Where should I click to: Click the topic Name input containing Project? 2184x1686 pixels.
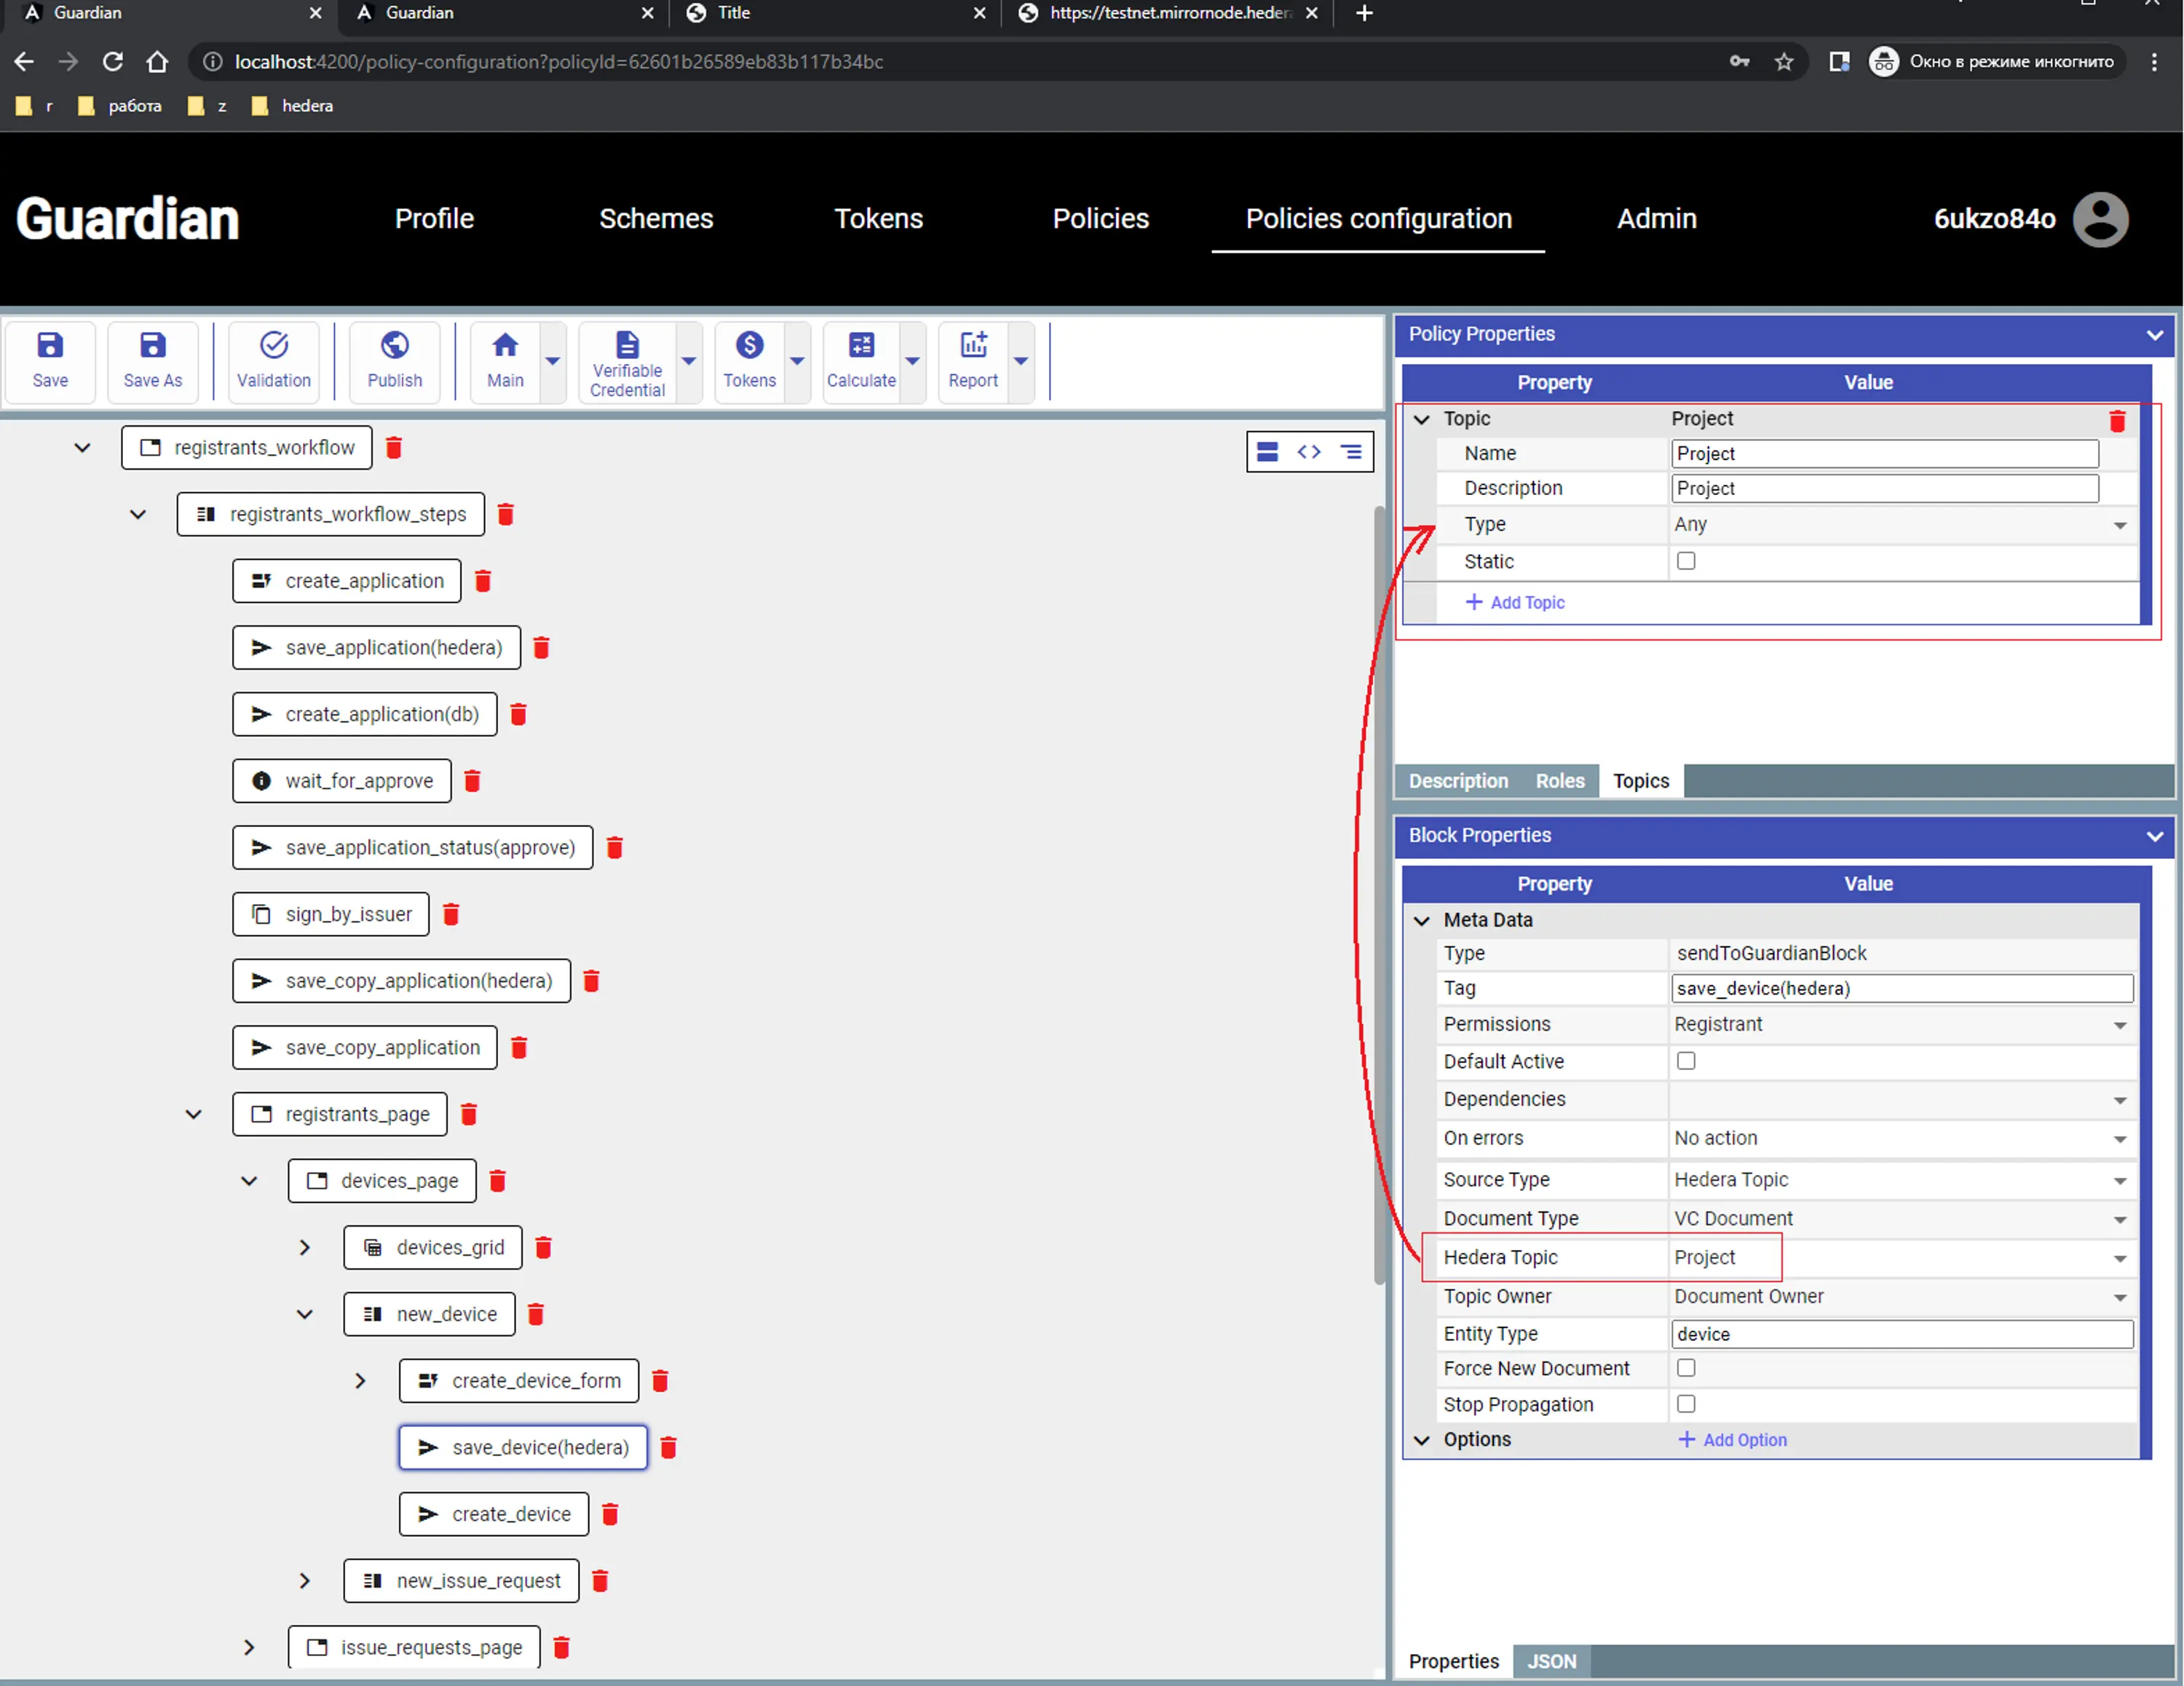1884,453
